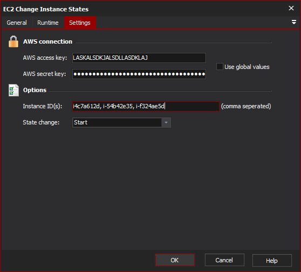The image size is (301, 272).
Task: Open the tab overflow menu icon
Action: point(293,22)
